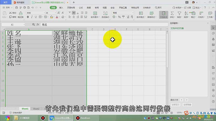This screenshot has width=216, height=121.
Task: Click the eye protection mode icon in status bar
Action: click(171, 113)
